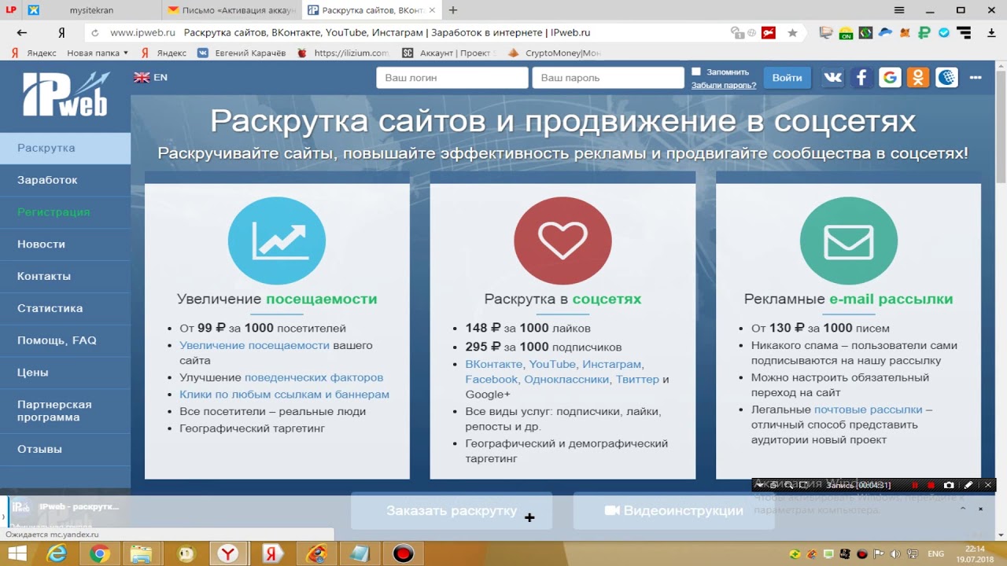Open the browser hamburger menu
Viewport: 1007px width, 566px height.
pyautogui.click(x=899, y=10)
